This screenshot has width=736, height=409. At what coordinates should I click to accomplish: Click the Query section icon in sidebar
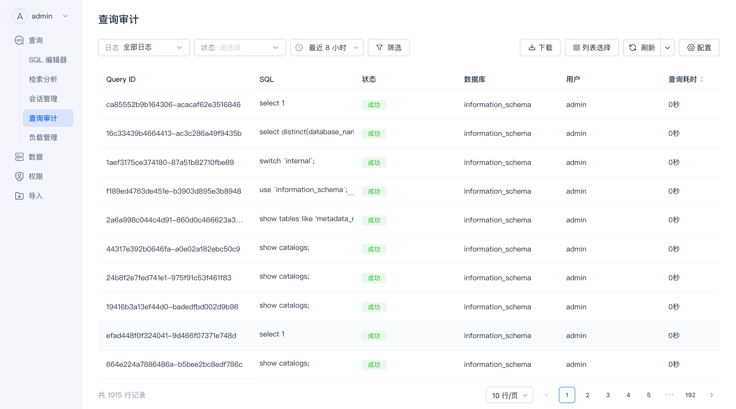[19, 40]
